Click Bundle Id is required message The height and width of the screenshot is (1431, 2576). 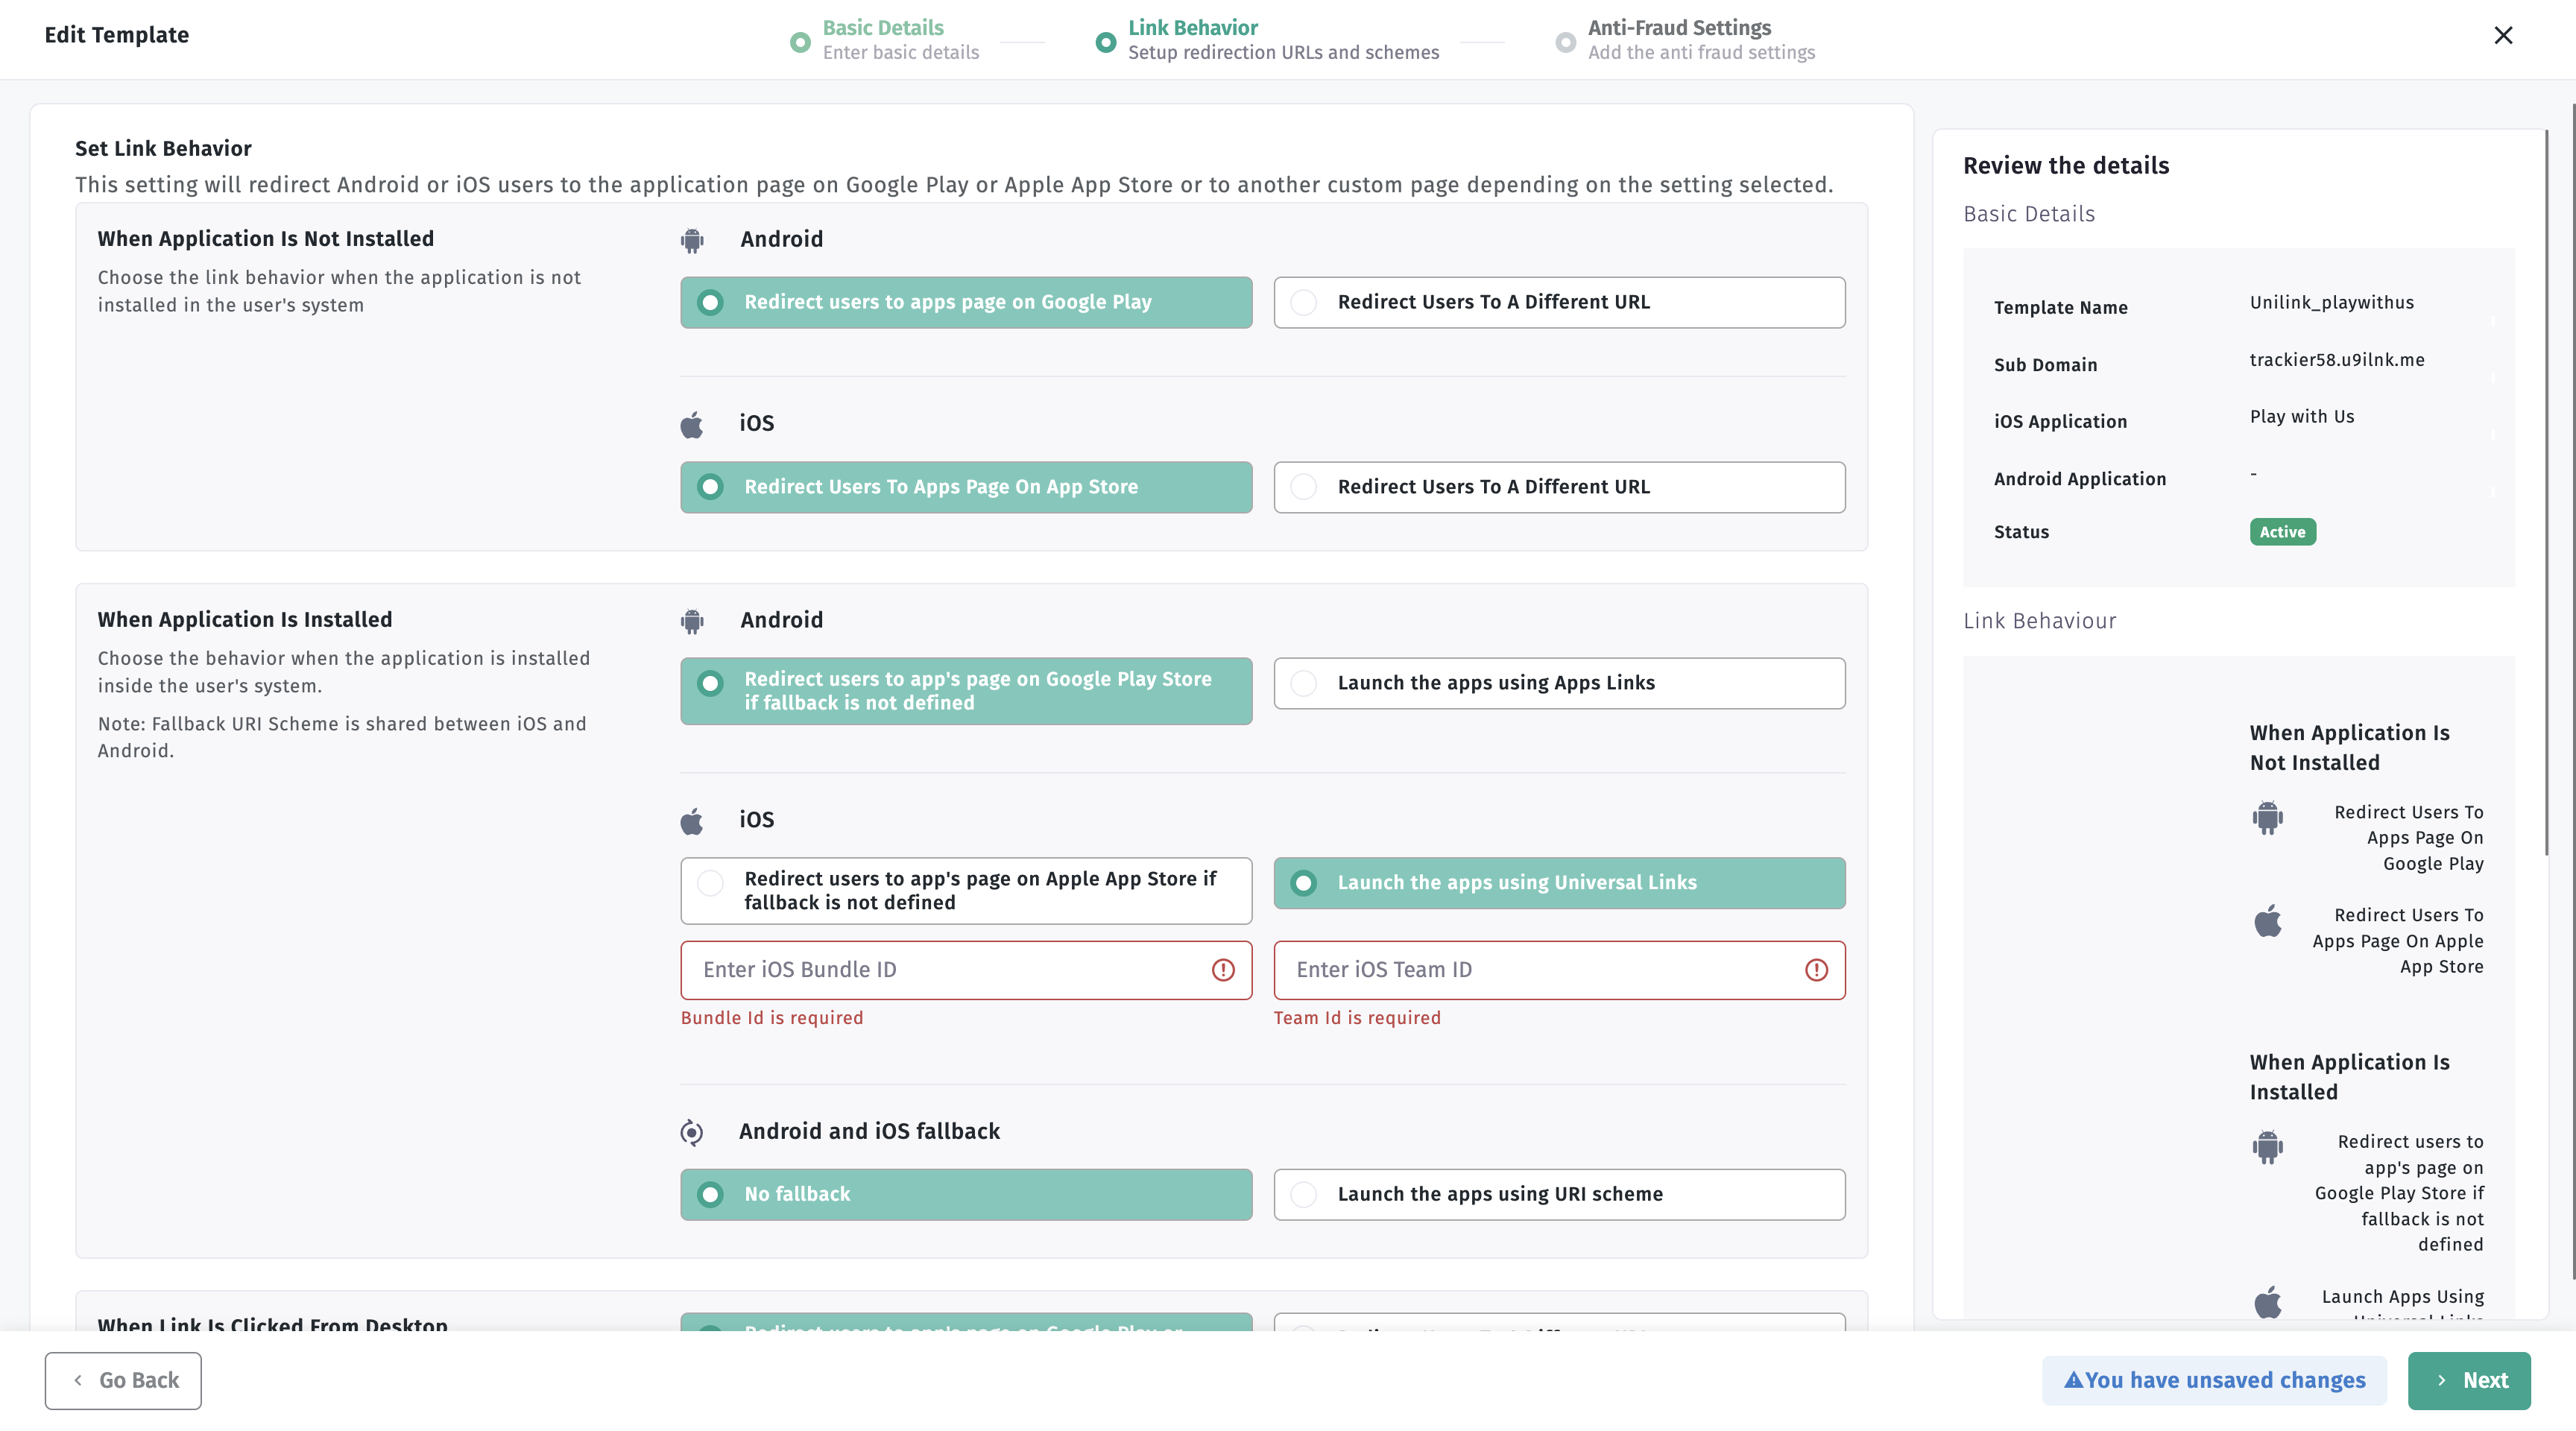771,1017
